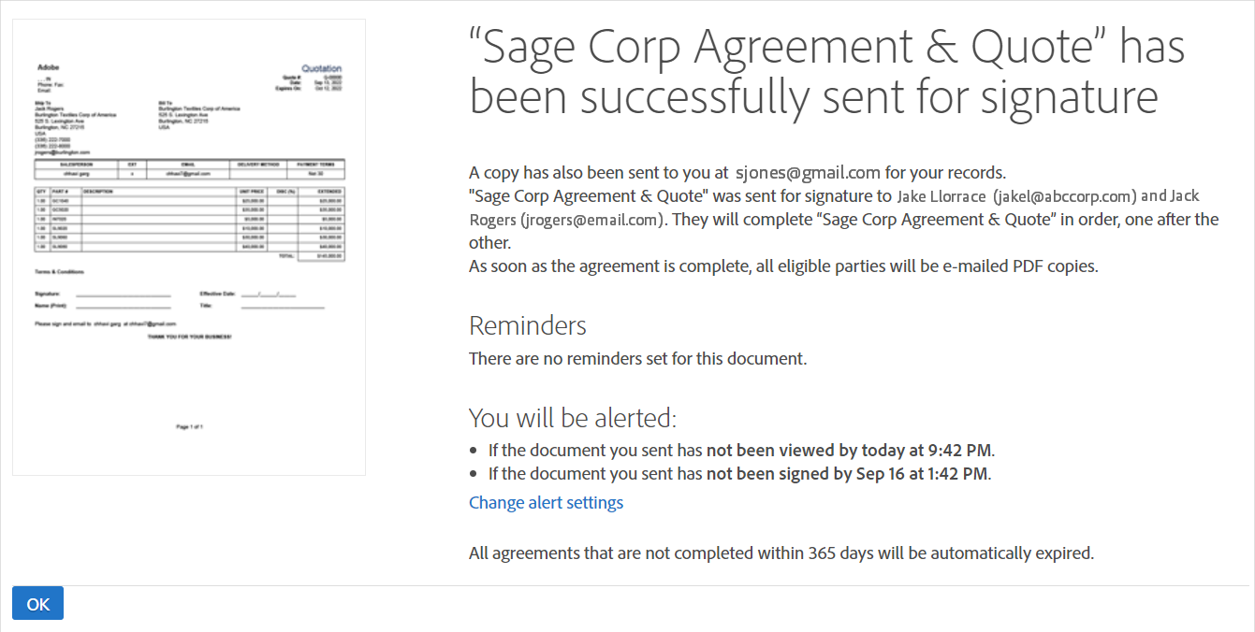This screenshot has width=1255, height=632.
Task: Click the Quotation title in the preview
Action: point(322,68)
